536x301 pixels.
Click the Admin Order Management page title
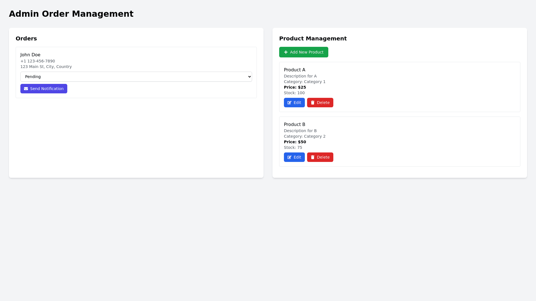click(x=71, y=14)
